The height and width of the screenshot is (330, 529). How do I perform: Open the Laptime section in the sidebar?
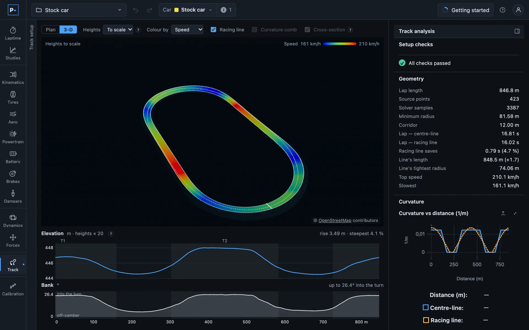(x=13, y=34)
